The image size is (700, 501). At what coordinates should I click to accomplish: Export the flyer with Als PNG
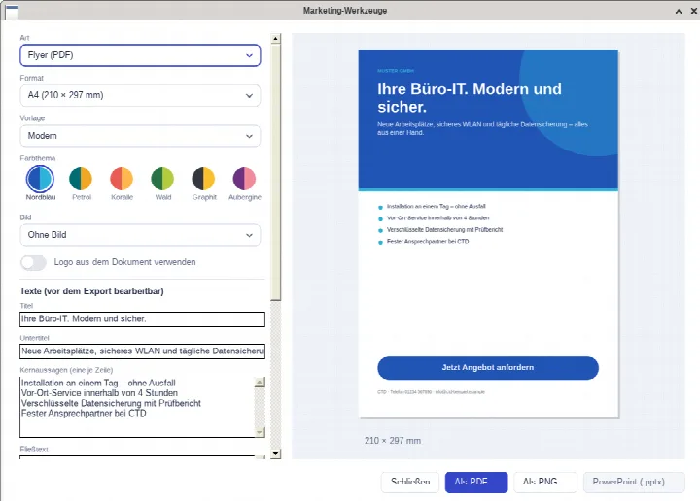tap(545, 482)
